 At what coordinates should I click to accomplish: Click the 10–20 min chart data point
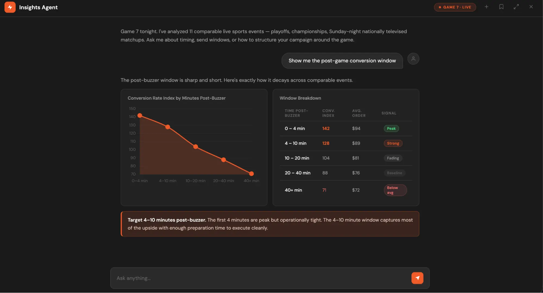[x=196, y=147]
